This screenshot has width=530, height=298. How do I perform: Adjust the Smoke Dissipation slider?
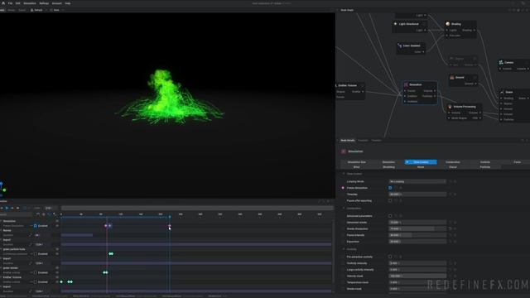pyautogui.click(x=417, y=228)
